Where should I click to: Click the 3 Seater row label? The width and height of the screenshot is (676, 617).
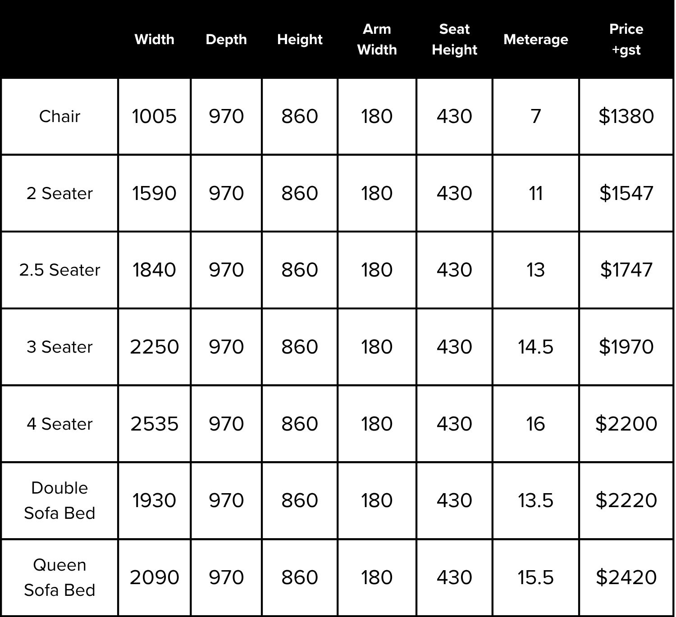click(59, 347)
